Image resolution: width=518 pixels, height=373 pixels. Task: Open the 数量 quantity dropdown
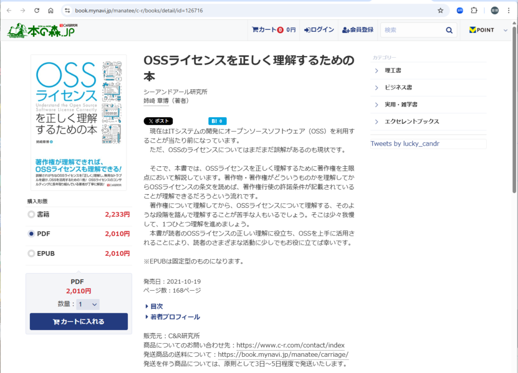(88, 304)
